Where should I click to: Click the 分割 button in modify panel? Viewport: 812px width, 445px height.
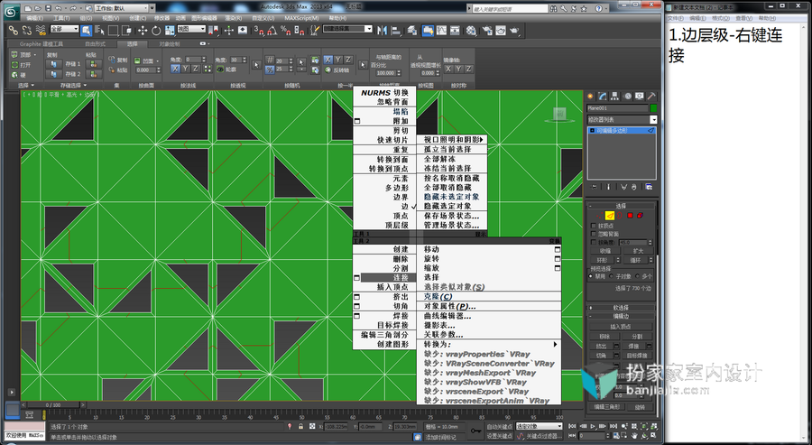[638, 336]
